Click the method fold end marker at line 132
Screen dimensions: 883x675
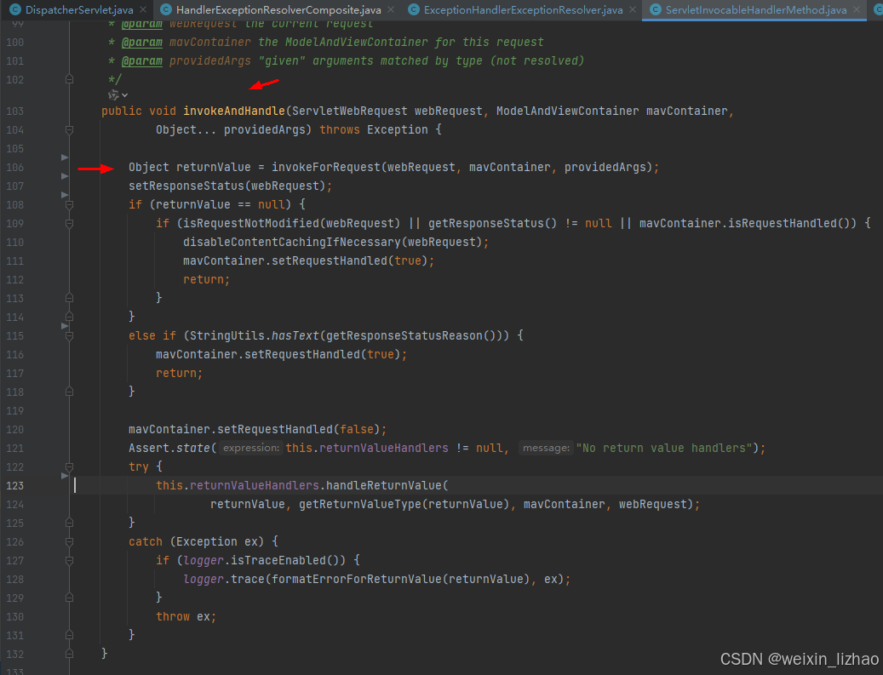(69, 654)
